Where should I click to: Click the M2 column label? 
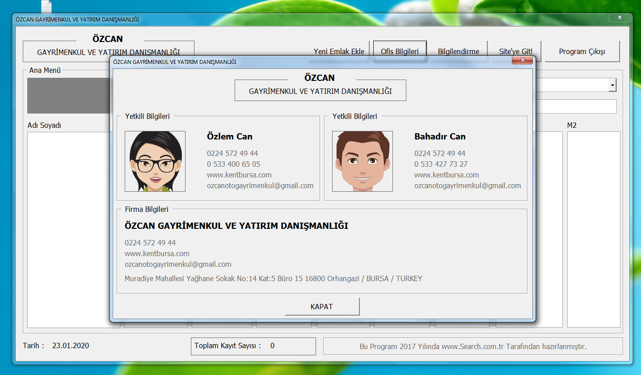(572, 125)
